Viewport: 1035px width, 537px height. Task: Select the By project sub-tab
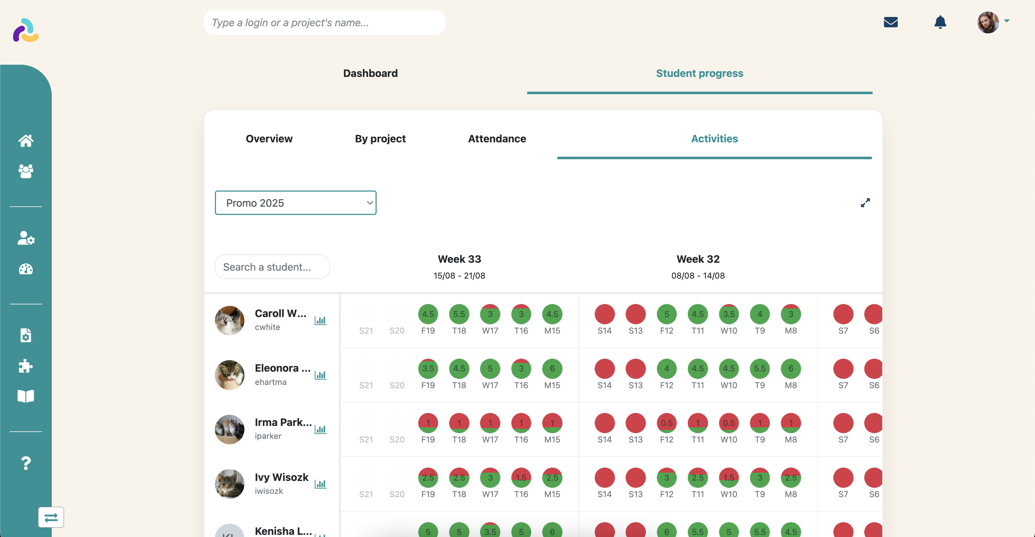click(380, 139)
